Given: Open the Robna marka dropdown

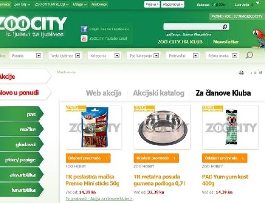Looking at the screenshot, I should pos(222,56).
